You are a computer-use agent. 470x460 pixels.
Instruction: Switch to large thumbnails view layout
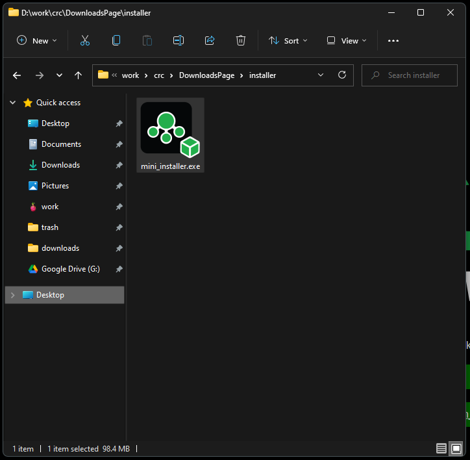[x=456, y=449]
